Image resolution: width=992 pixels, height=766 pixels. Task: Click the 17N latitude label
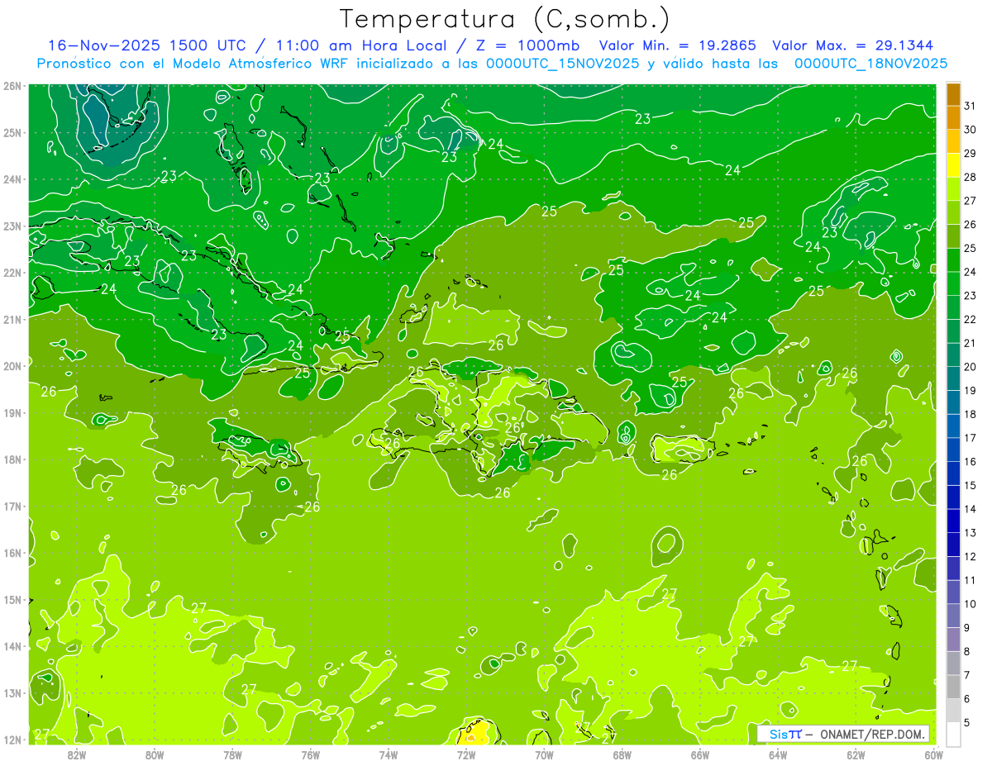click(x=12, y=506)
